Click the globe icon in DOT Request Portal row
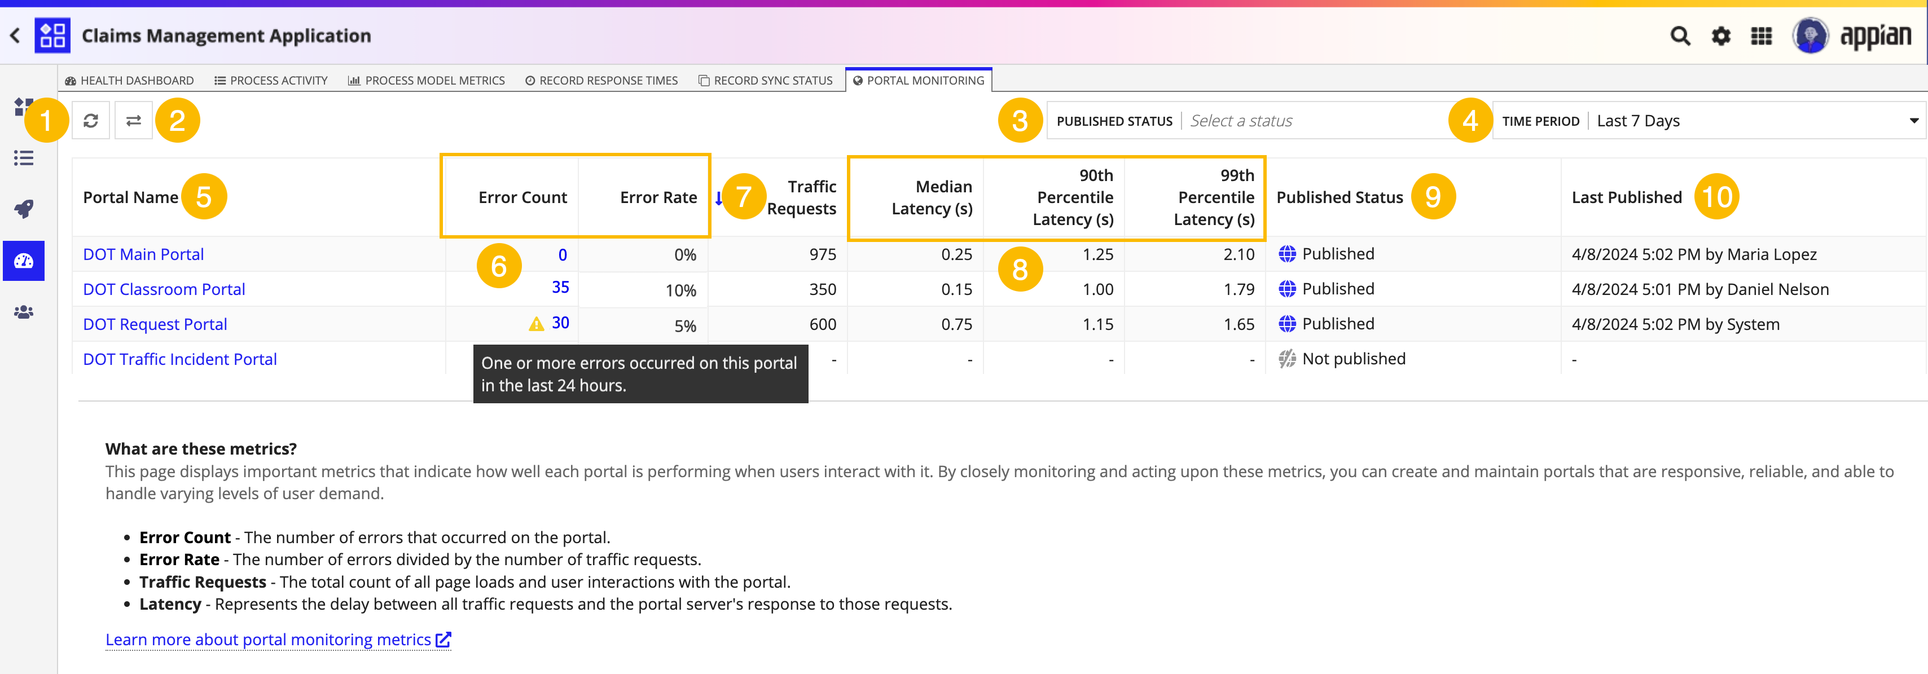This screenshot has height=674, width=1928. pos(1286,324)
